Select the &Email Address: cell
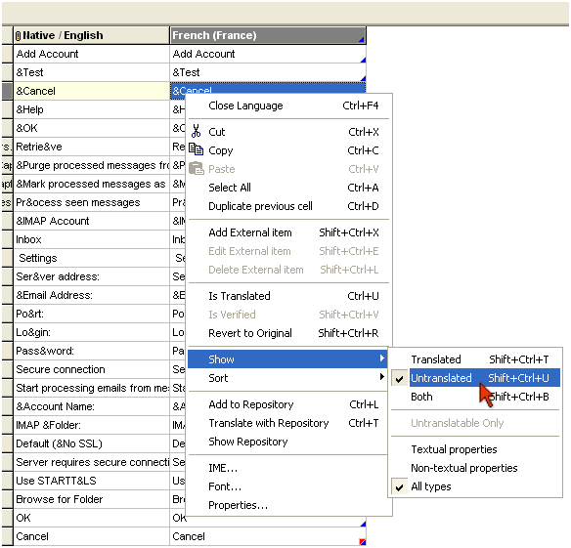571x548 pixels. (91, 295)
